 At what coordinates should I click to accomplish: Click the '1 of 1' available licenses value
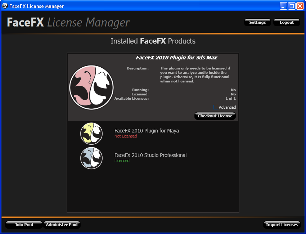click(x=230, y=99)
